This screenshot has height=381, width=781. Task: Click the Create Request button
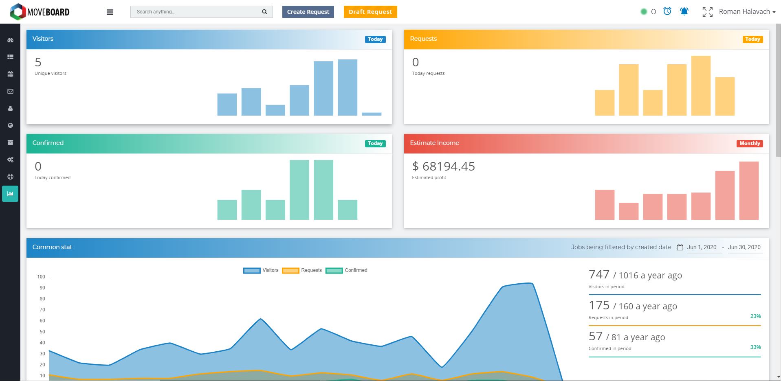(308, 11)
